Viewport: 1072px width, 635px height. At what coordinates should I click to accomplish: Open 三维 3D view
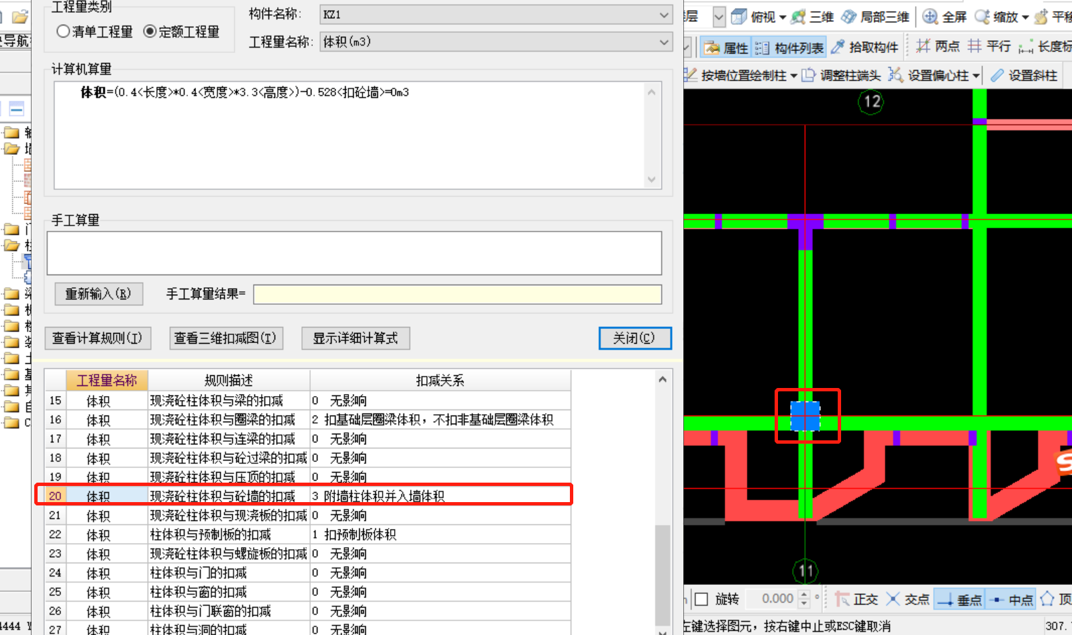click(x=812, y=17)
